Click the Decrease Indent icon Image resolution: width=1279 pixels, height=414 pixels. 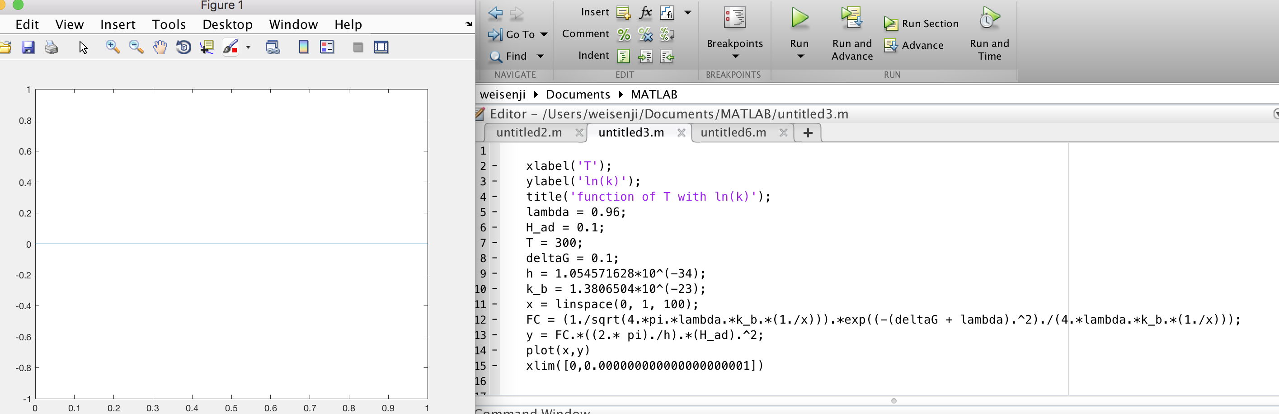point(667,56)
